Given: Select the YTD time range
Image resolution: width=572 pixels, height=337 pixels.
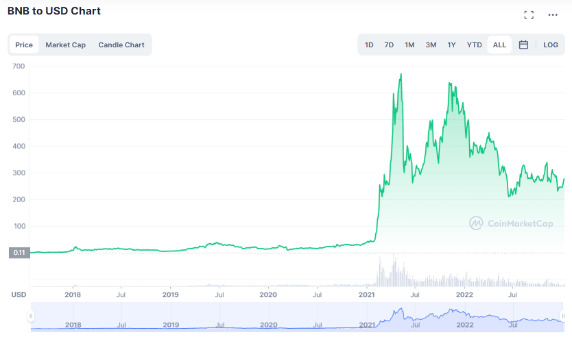Looking at the screenshot, I should tap(474, 45).
